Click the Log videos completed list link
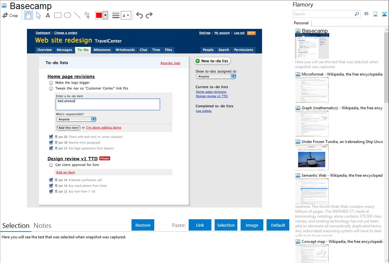Viewport: 389px width, 263px height. (204, 111)
